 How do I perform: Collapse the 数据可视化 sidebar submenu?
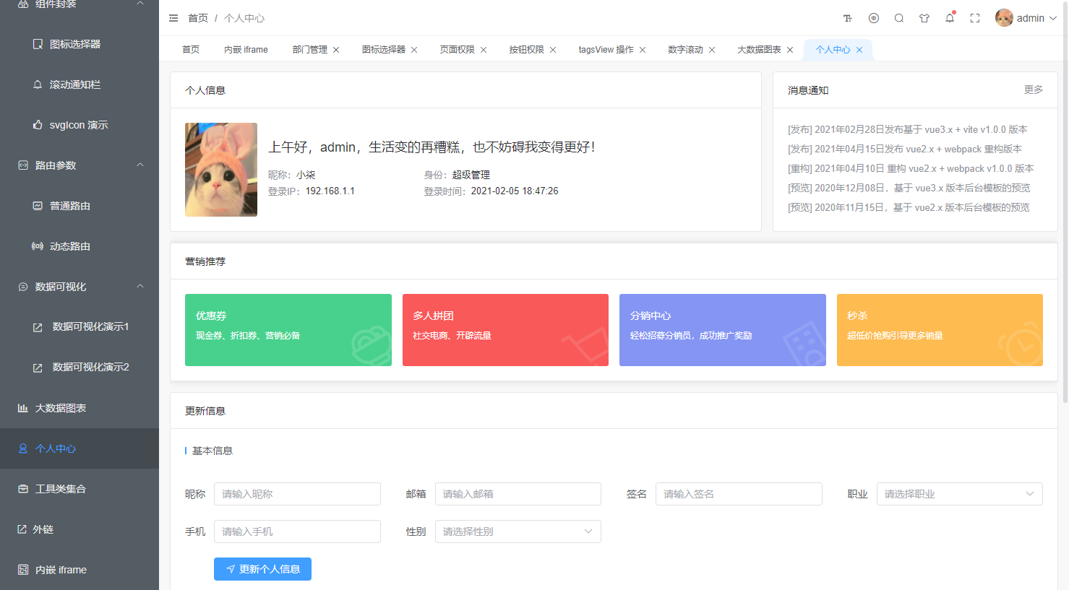pos(80,287)
